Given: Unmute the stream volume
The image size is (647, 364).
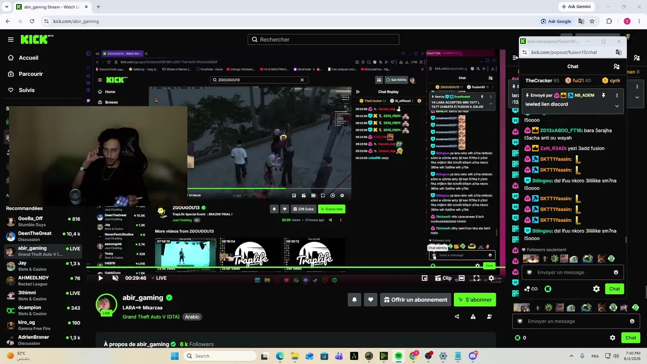Looking at the screenshot, I should tap(115, 278).
